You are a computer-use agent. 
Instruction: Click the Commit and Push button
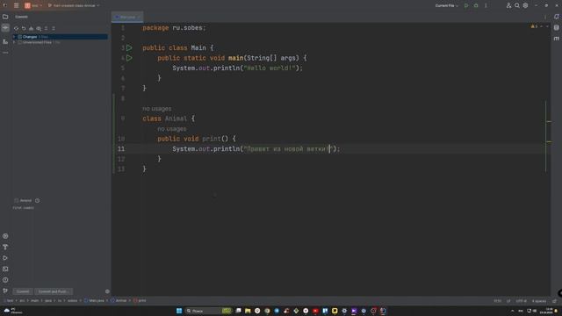53,291
